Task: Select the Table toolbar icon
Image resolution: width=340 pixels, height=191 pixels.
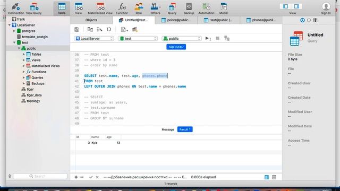Action: [x=62, y=8]
